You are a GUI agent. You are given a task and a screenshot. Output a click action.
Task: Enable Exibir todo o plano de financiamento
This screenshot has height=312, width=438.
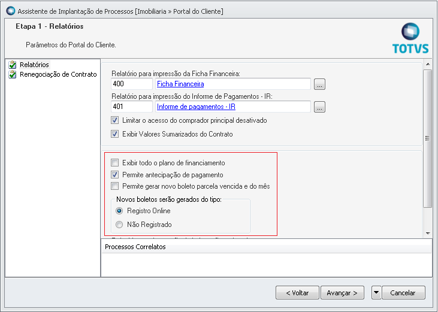pyautogui.click(x=115, y=163)
